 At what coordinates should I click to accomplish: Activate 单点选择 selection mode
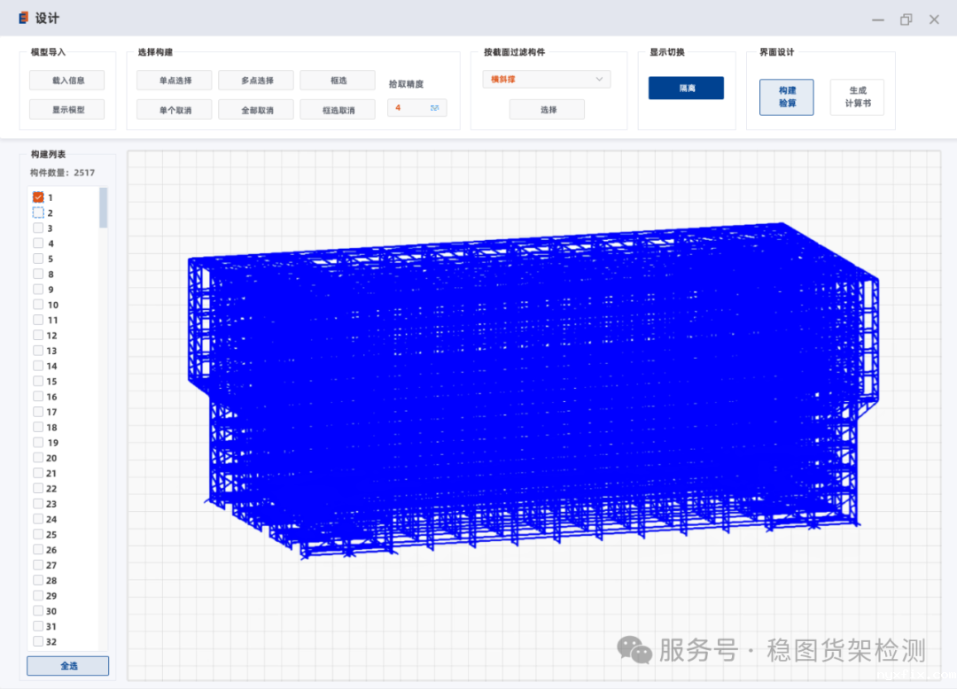pos(175,81)
